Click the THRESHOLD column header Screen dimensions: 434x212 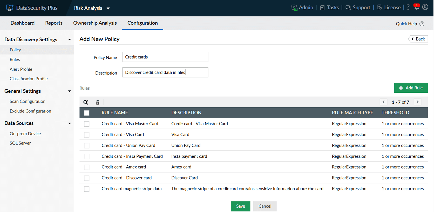[x=395, y=113]
